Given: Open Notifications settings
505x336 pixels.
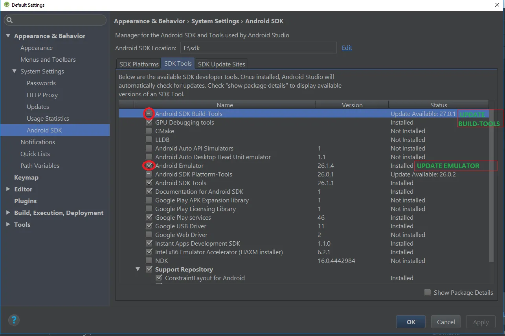Looking at the screenshot, I should click(x=38, y=142).
